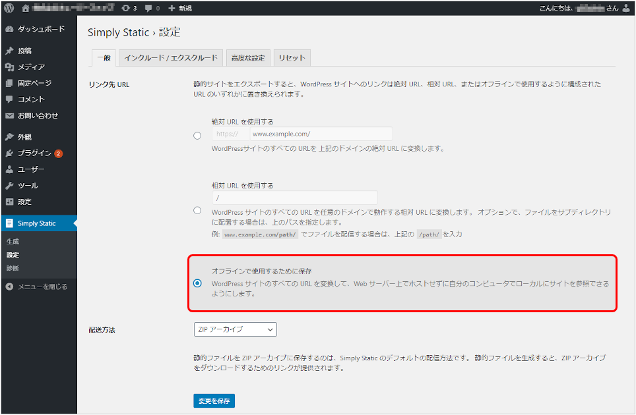This screenshot has height=415, width=636.
Task: Click the WordPress logo icon
Action: (9, 8)
